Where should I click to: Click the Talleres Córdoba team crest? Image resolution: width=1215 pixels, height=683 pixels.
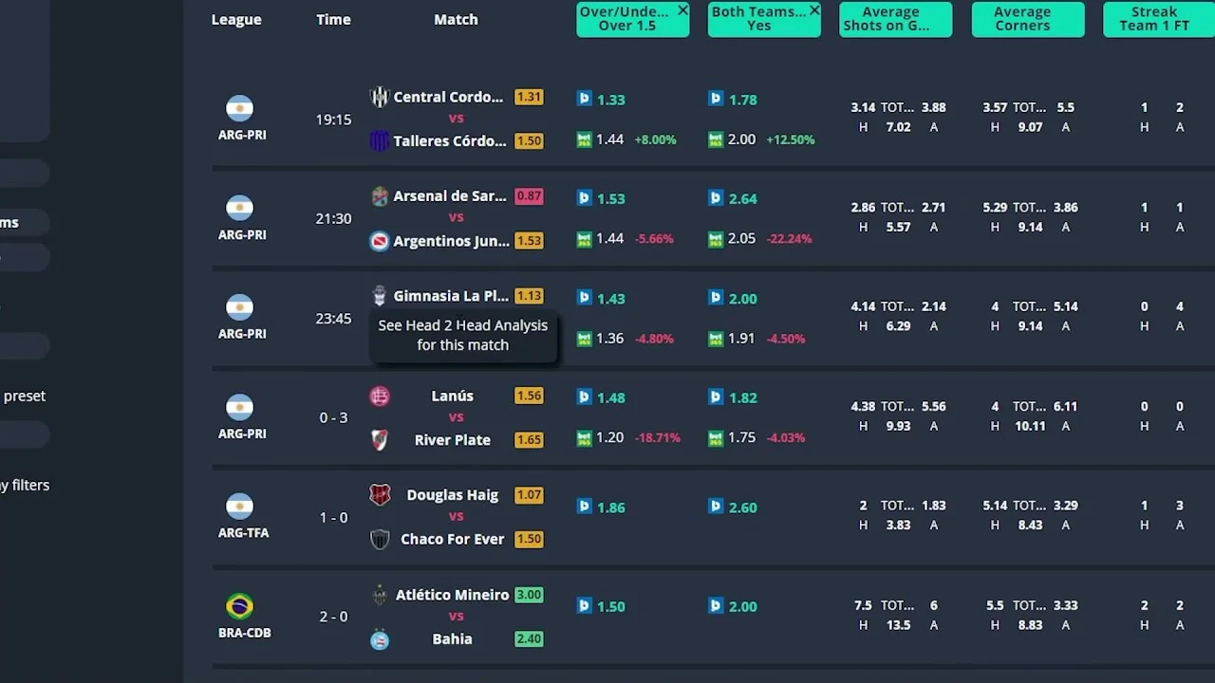tap(380, 140)
